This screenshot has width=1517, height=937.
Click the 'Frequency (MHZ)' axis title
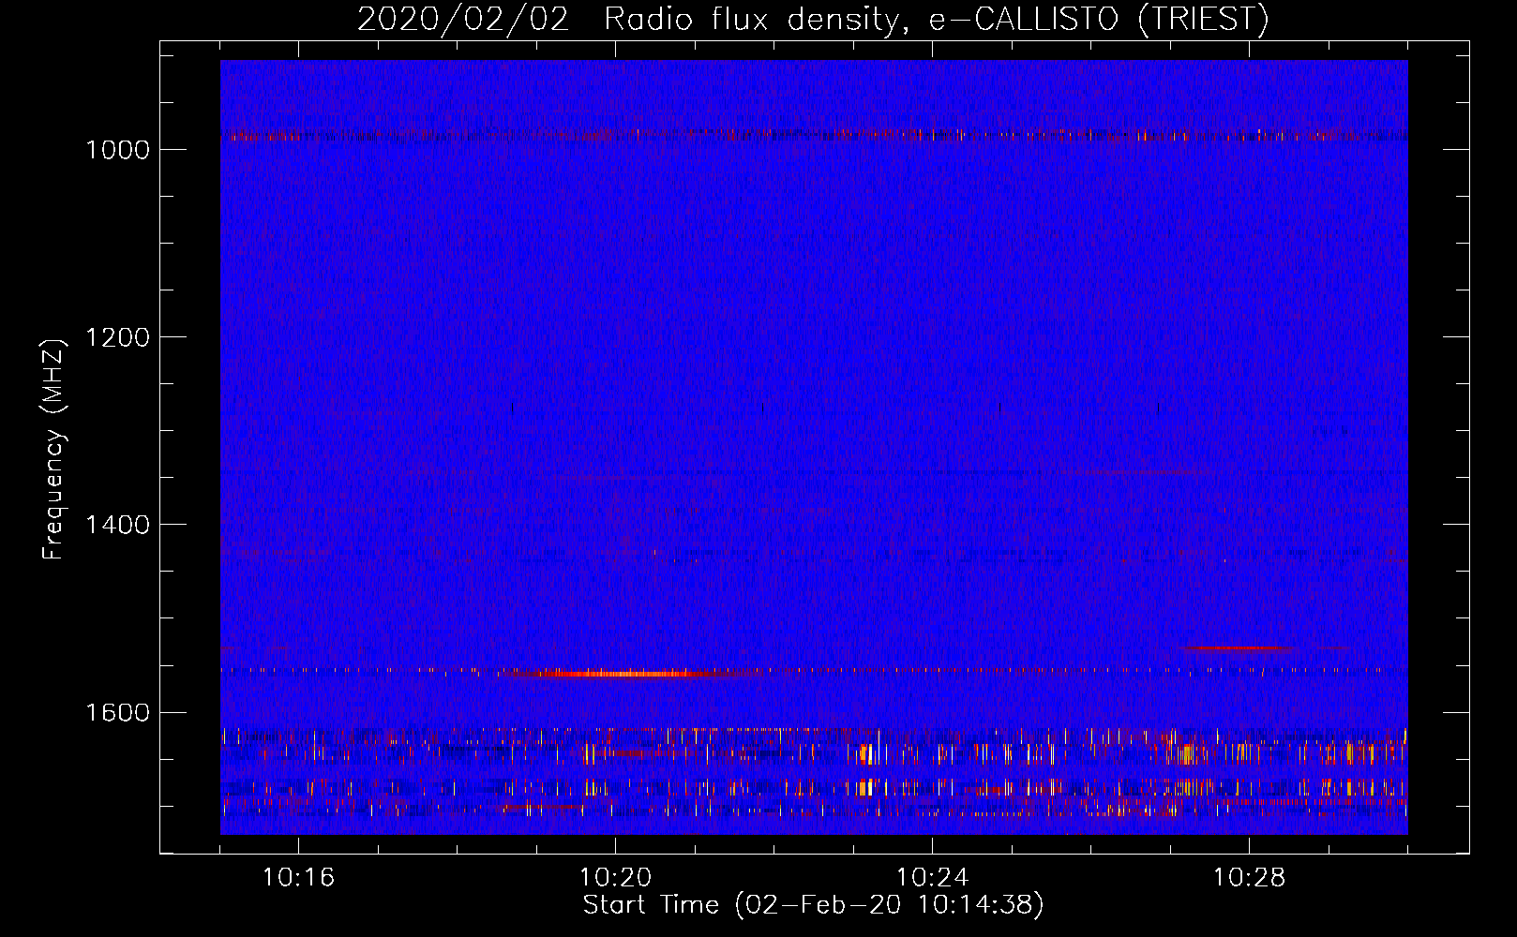[x=54, y=450]
